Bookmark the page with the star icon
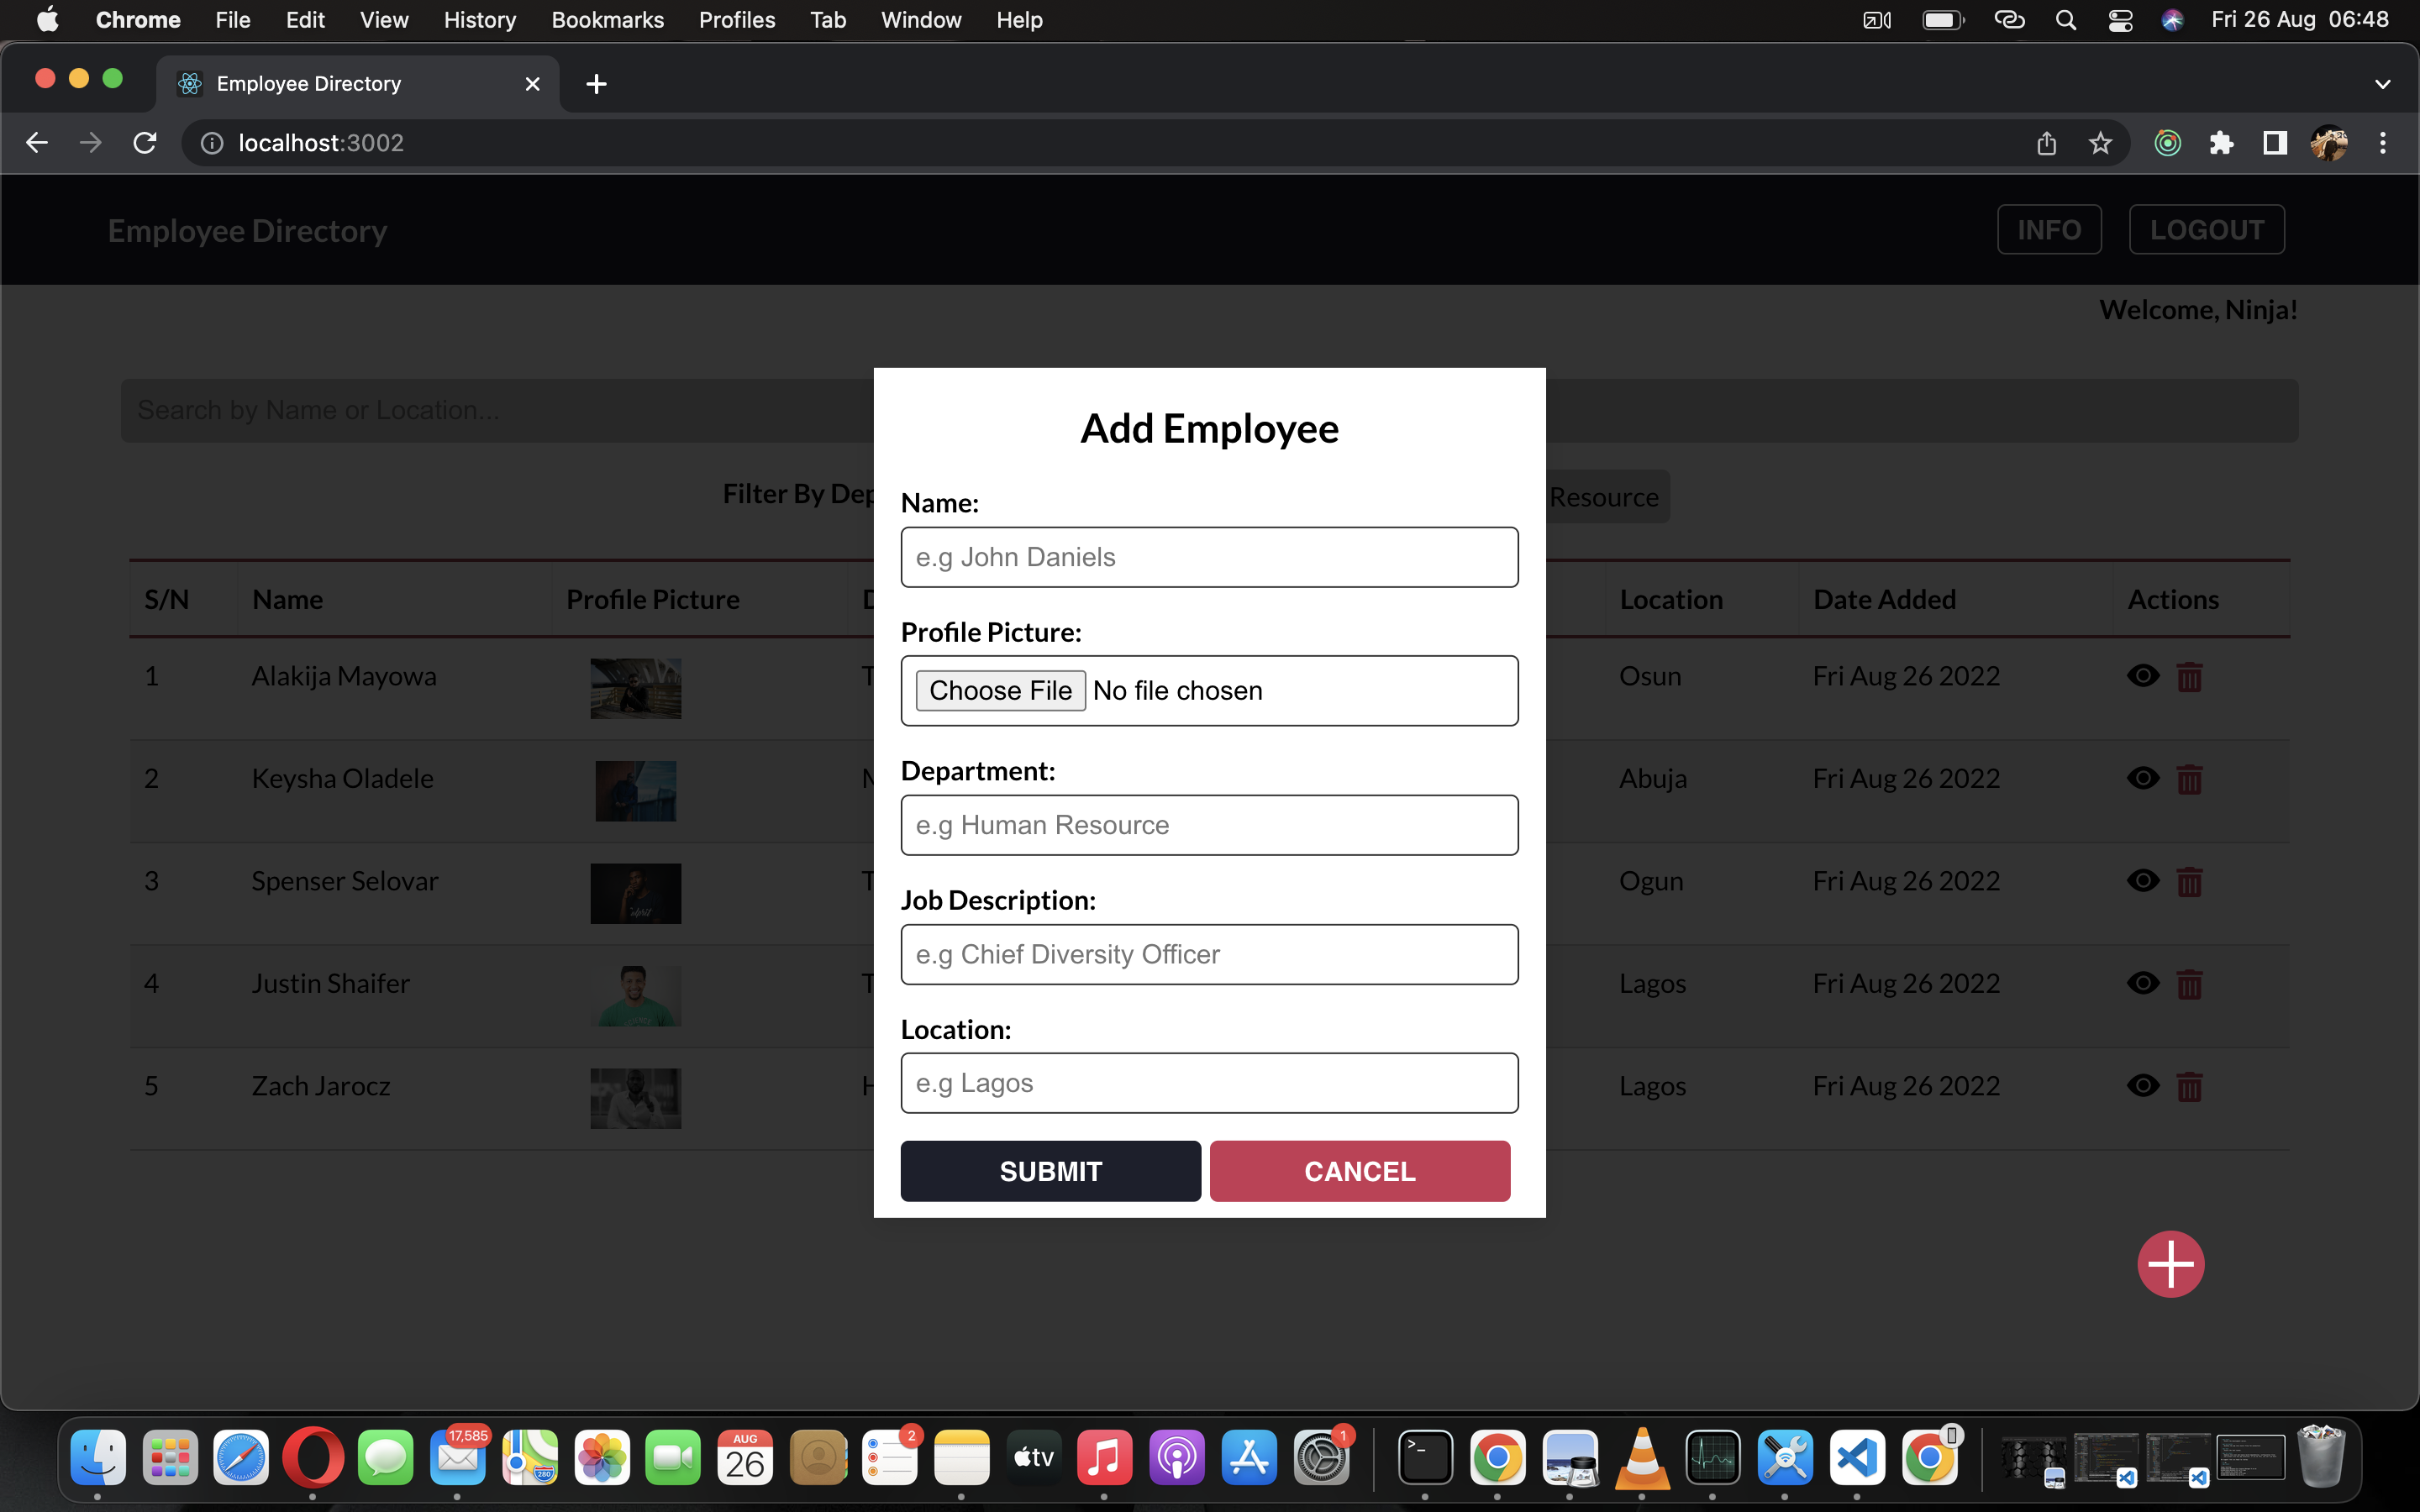The width and height of the screenshot is (2420, 1512). (2100, 143)
